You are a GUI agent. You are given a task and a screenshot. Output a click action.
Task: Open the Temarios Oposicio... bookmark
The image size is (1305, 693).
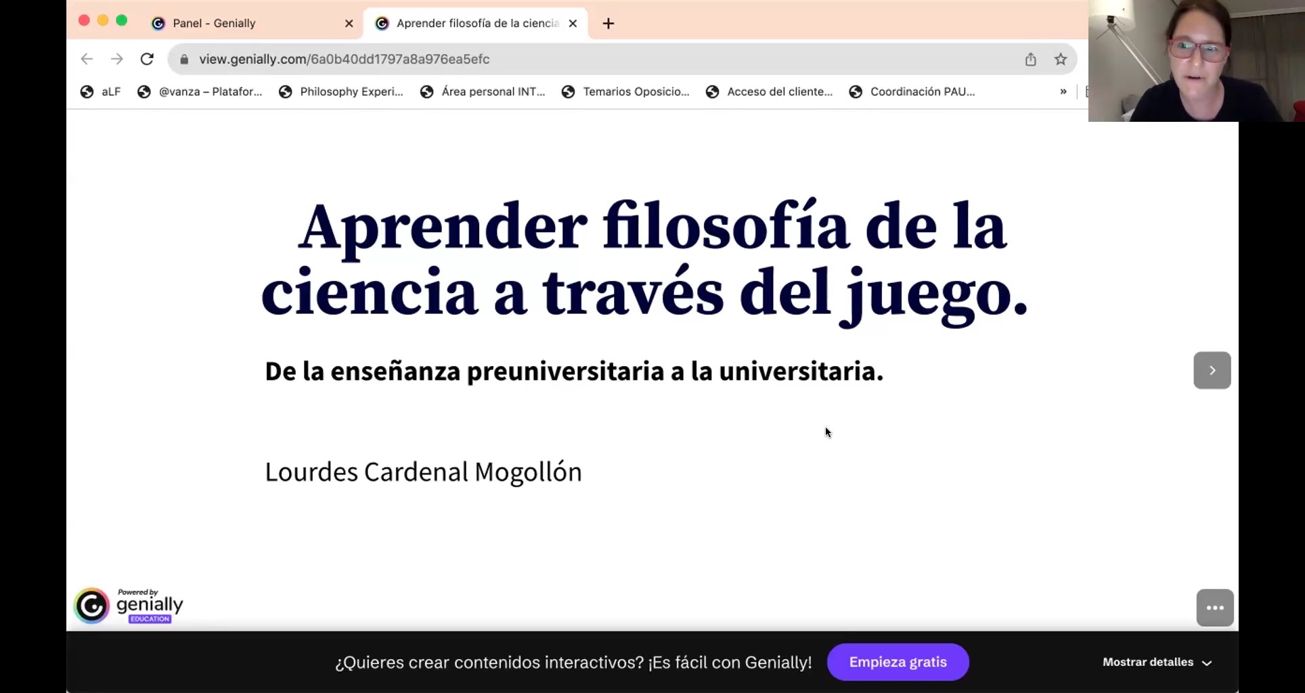coord(625,91)
